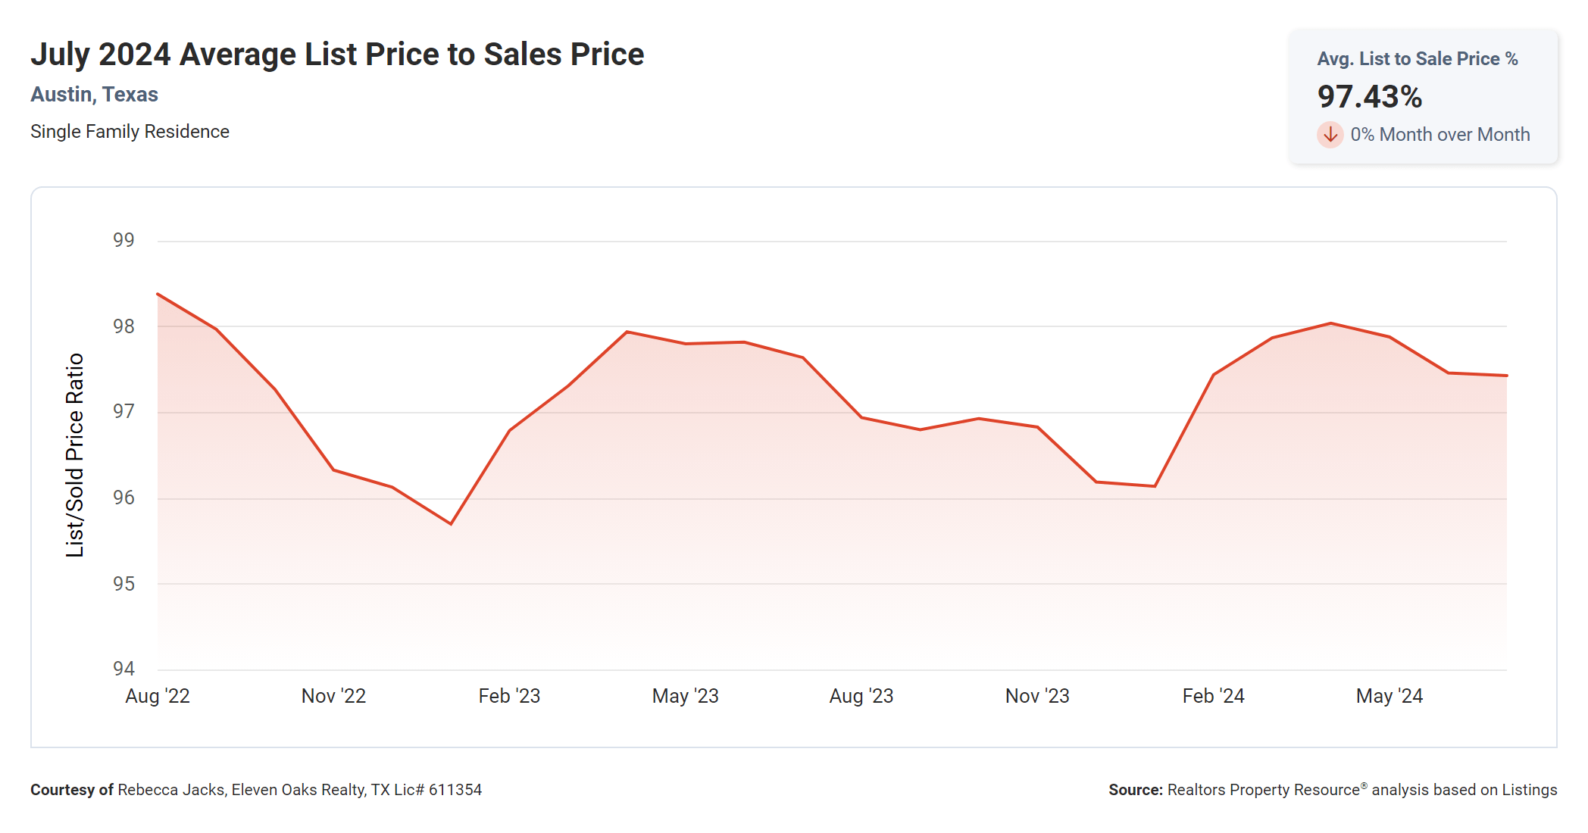Screen dimensions: 1588x833
Task: Select the May '24 x-axis label
Action: pyautogui.click(x=1389, y=696)
